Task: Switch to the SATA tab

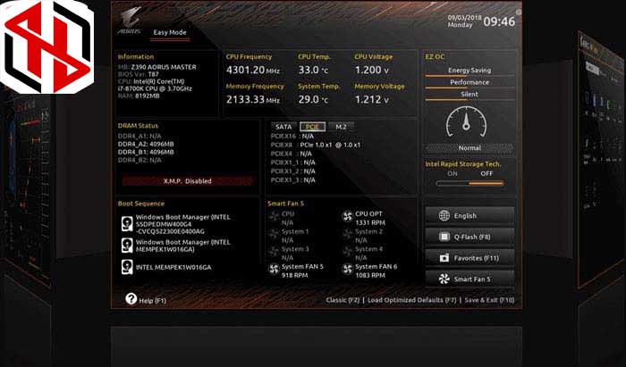Action: [283, 127]
